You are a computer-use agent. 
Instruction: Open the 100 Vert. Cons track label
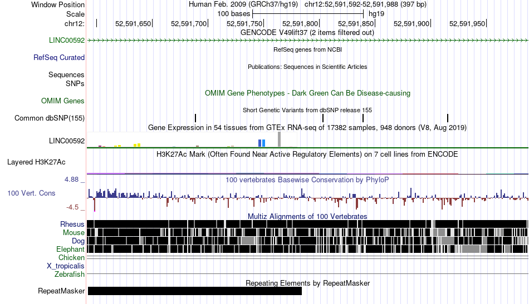31,193
